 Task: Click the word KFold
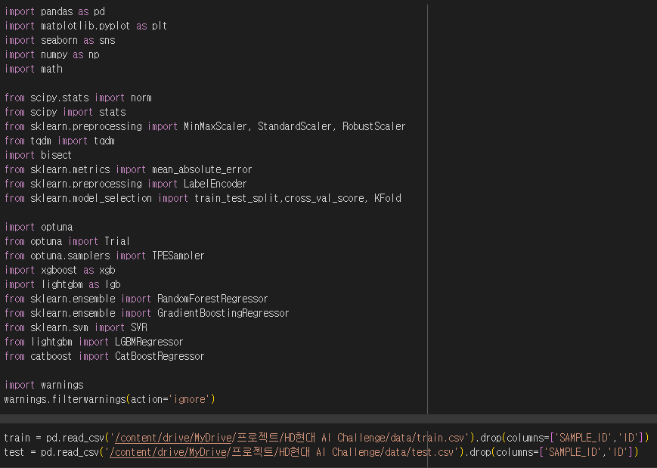click(388, 198)
